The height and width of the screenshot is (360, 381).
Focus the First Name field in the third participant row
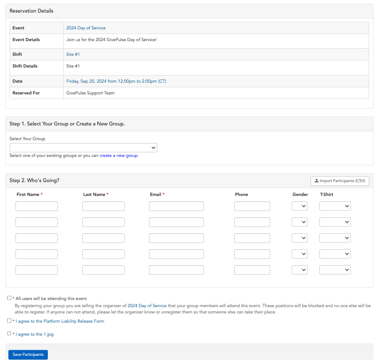(37, 238)
